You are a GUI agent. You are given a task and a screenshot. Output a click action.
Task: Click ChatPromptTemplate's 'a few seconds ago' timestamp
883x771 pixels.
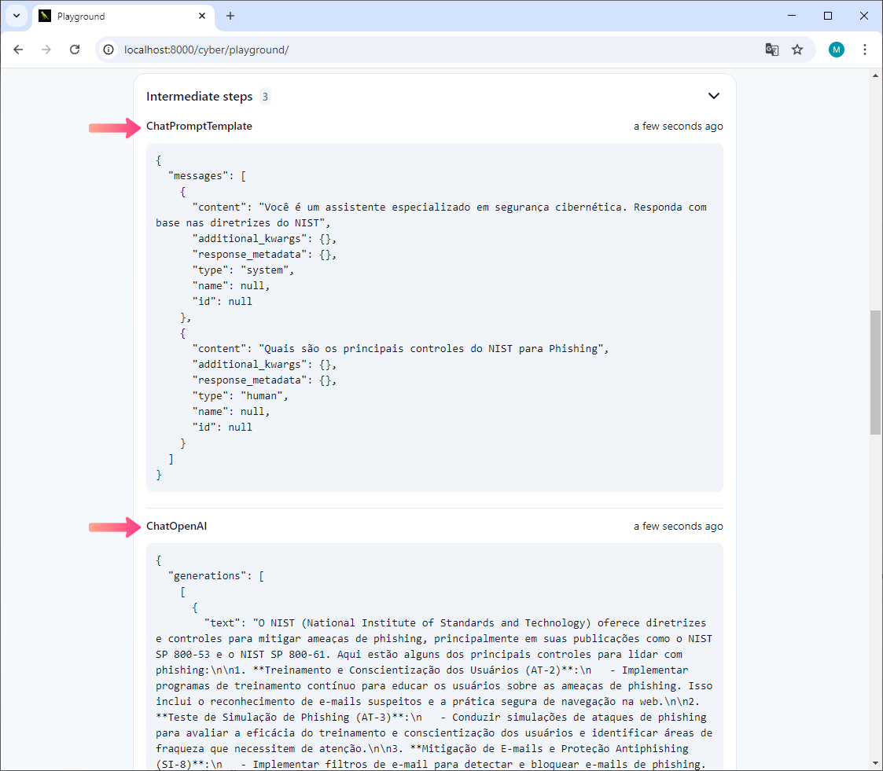tap(678, 126)
